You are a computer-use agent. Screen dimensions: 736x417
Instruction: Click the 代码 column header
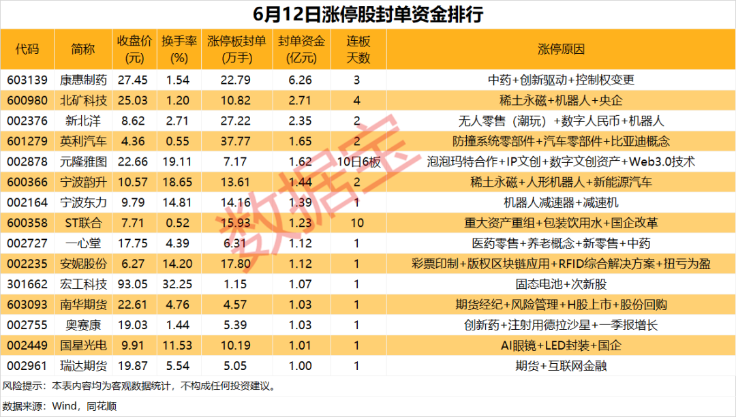coord(27,49)
